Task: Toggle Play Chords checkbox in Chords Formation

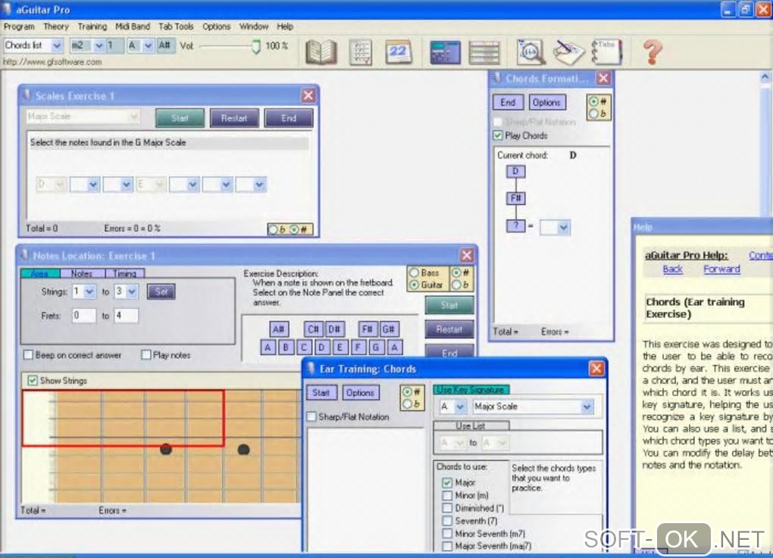Action: 497,136
